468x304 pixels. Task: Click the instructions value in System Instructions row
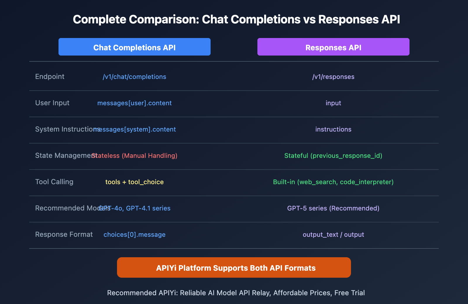coord(333,129)
